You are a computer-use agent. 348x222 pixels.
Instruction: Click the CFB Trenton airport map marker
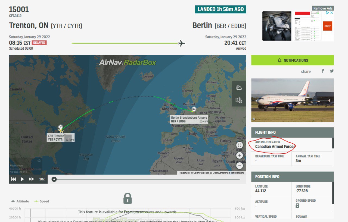point(60,127)
